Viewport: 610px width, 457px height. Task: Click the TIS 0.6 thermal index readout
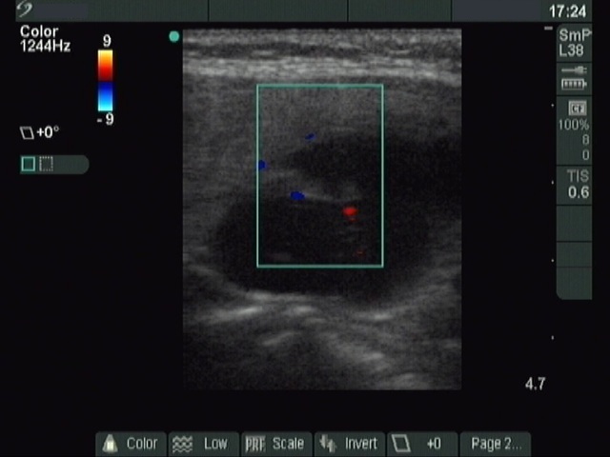pos(578,185)
